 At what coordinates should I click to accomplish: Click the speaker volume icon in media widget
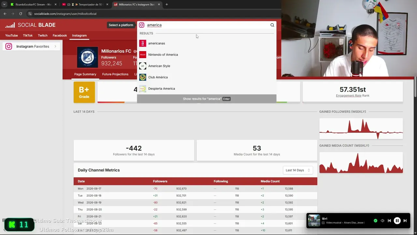pos(382,221)
